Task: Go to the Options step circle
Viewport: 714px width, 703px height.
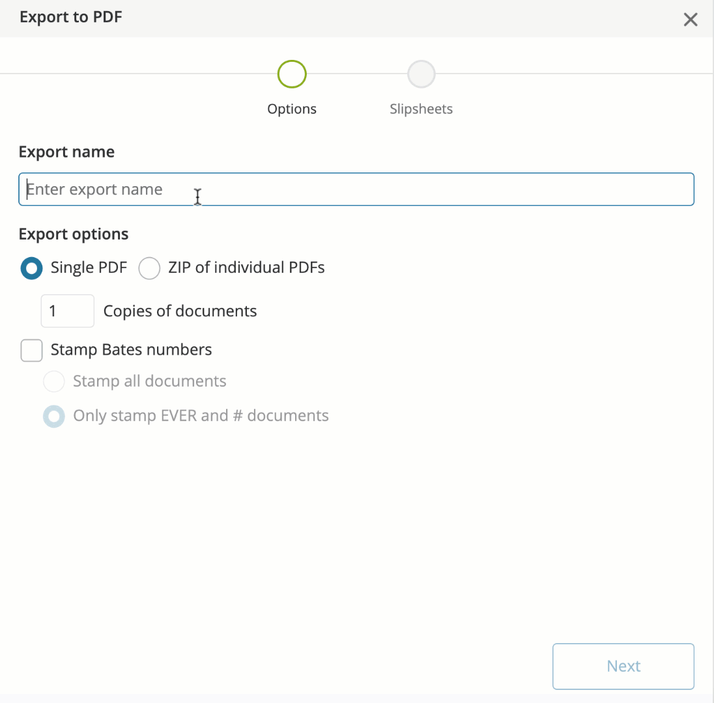Action: (x=292, y=74)
